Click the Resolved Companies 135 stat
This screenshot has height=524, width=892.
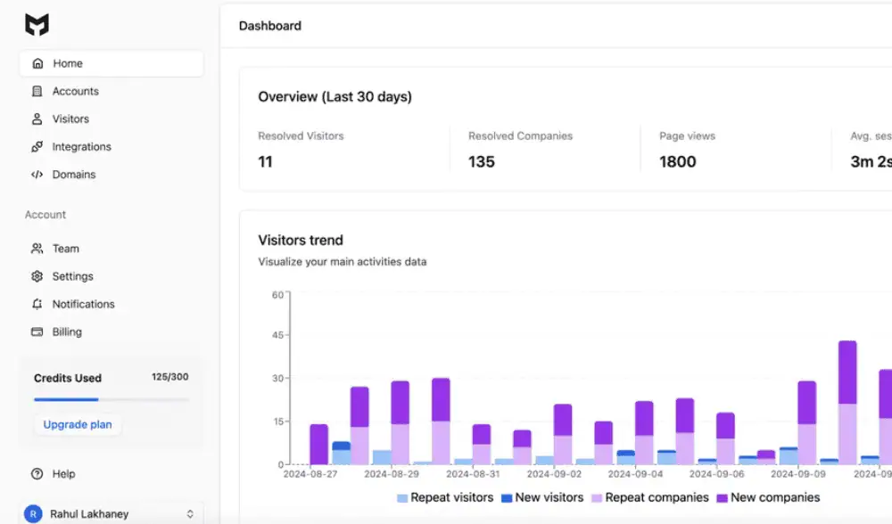482,161
